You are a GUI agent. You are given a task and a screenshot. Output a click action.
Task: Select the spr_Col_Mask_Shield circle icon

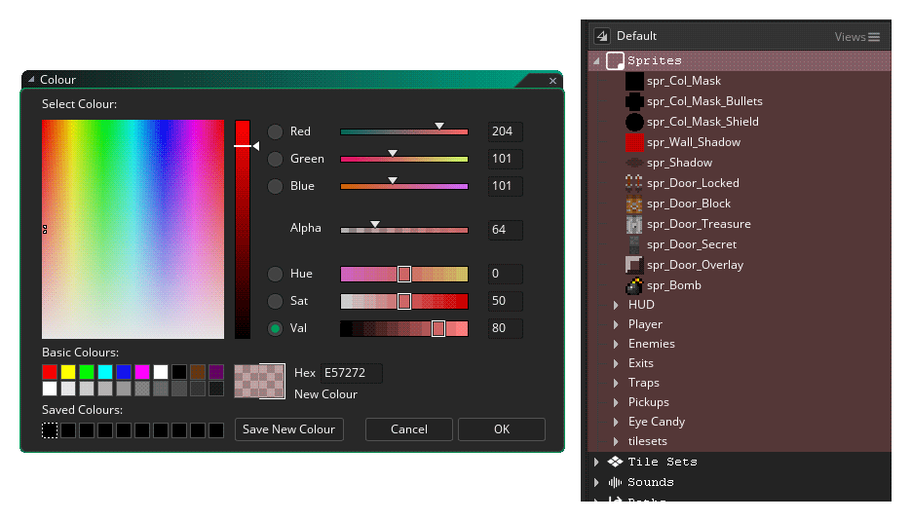pyautogui.click(x=634, y=122)
